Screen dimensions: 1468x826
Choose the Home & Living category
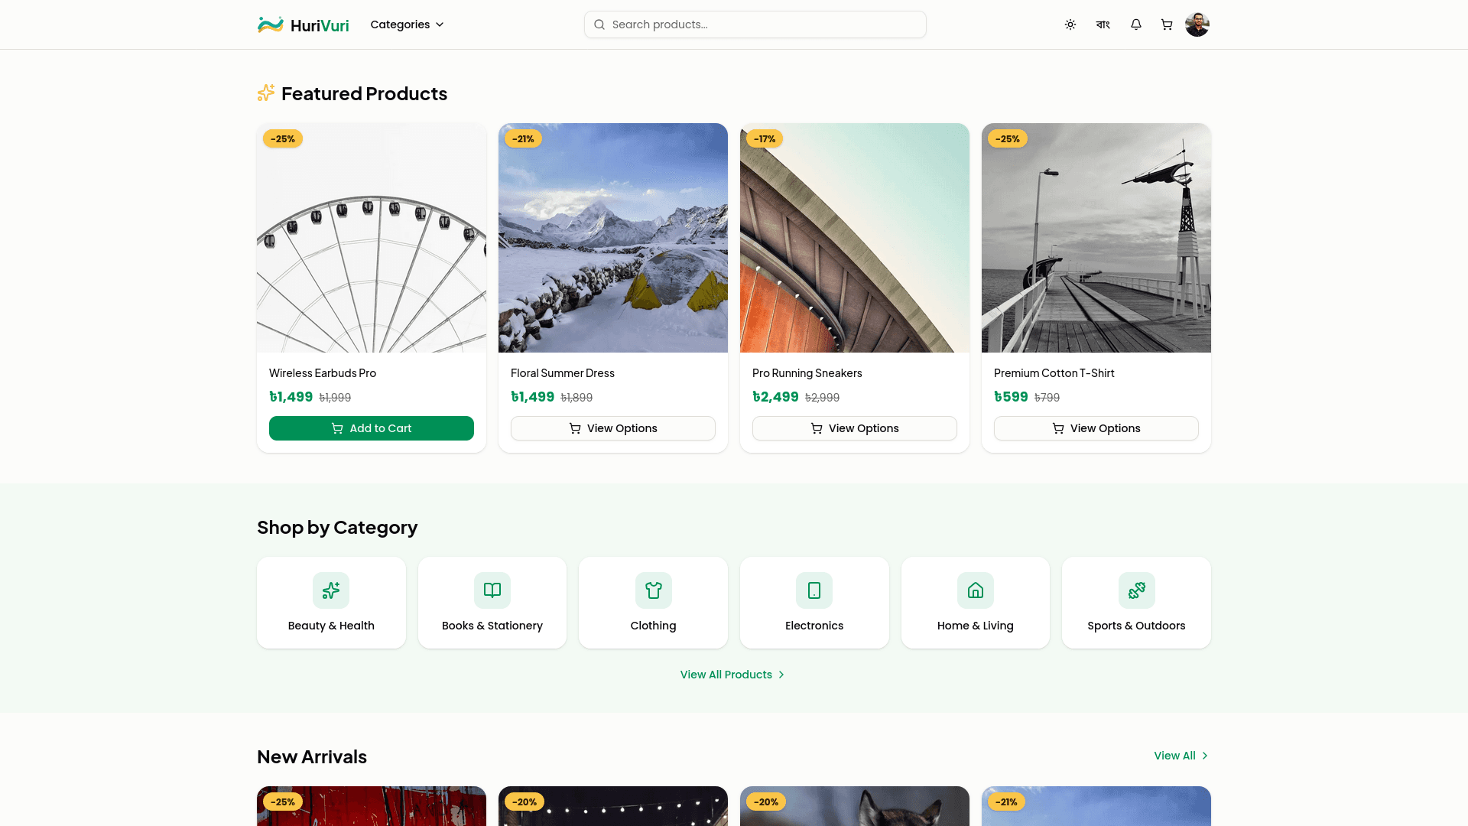point(976,603)
